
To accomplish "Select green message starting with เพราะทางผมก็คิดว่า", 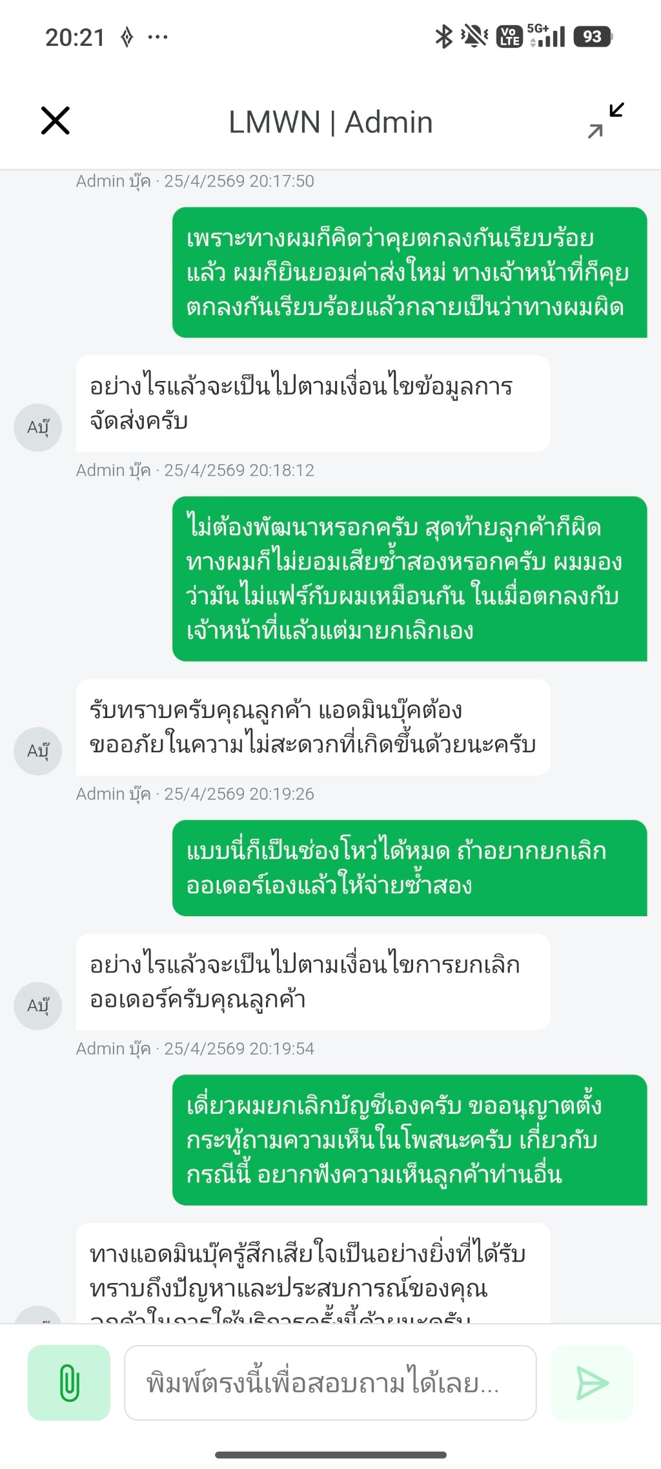I will coord(409,272).
